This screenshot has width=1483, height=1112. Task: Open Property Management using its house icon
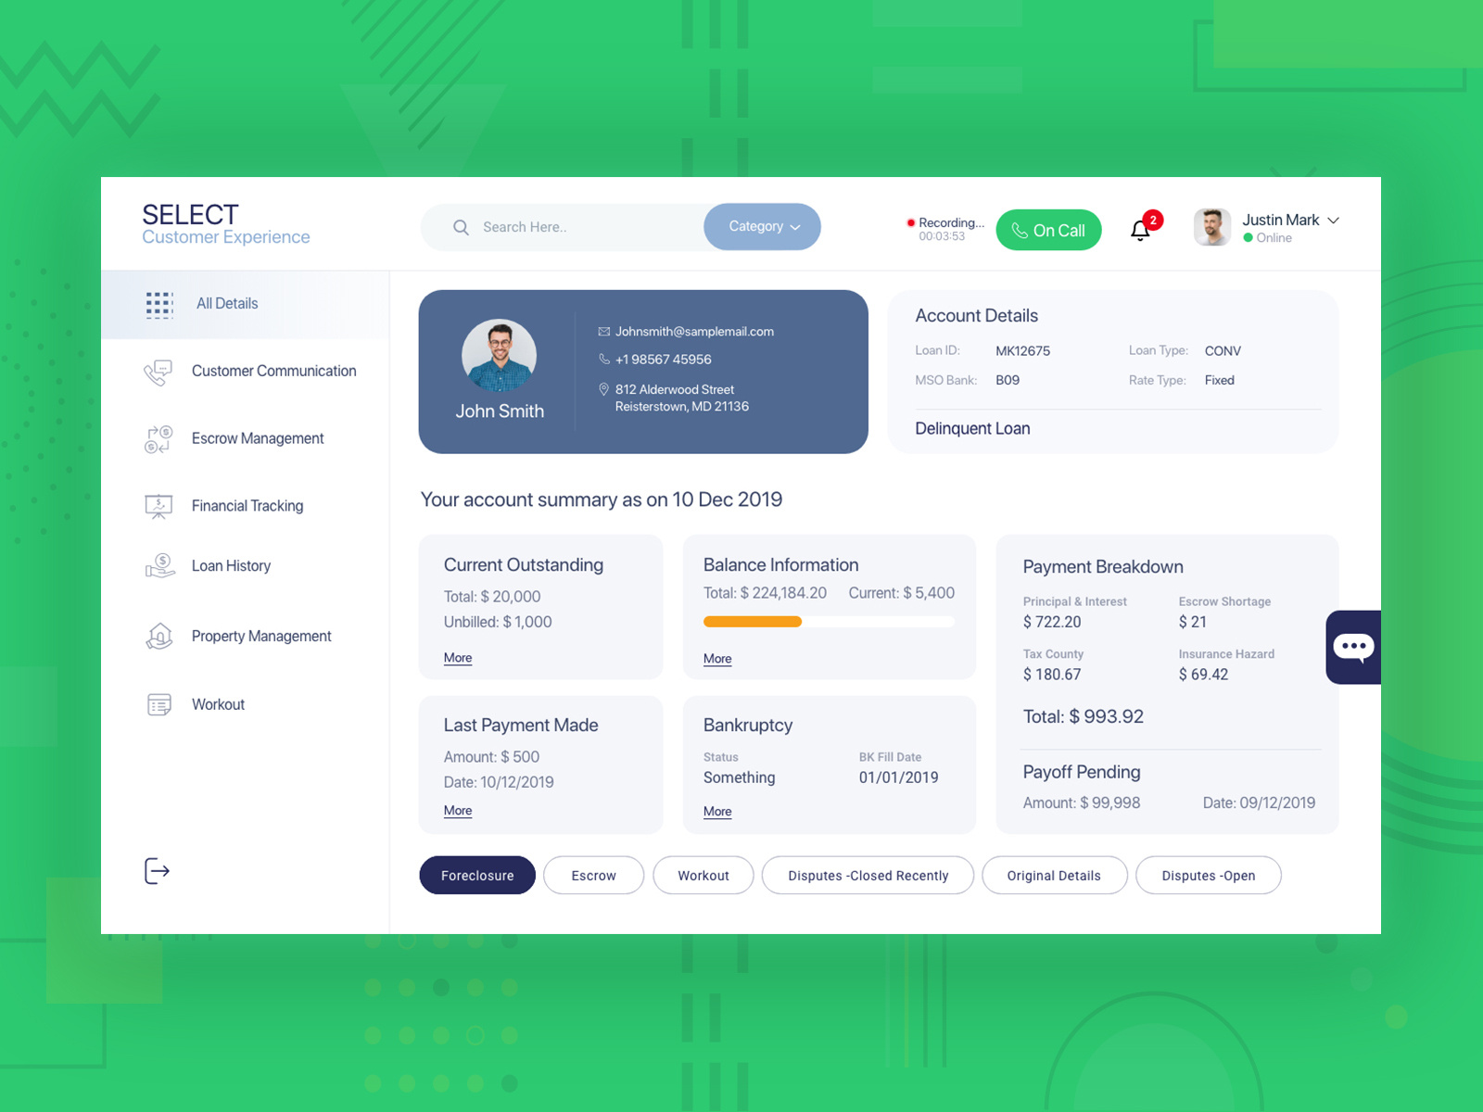[158, 636]
